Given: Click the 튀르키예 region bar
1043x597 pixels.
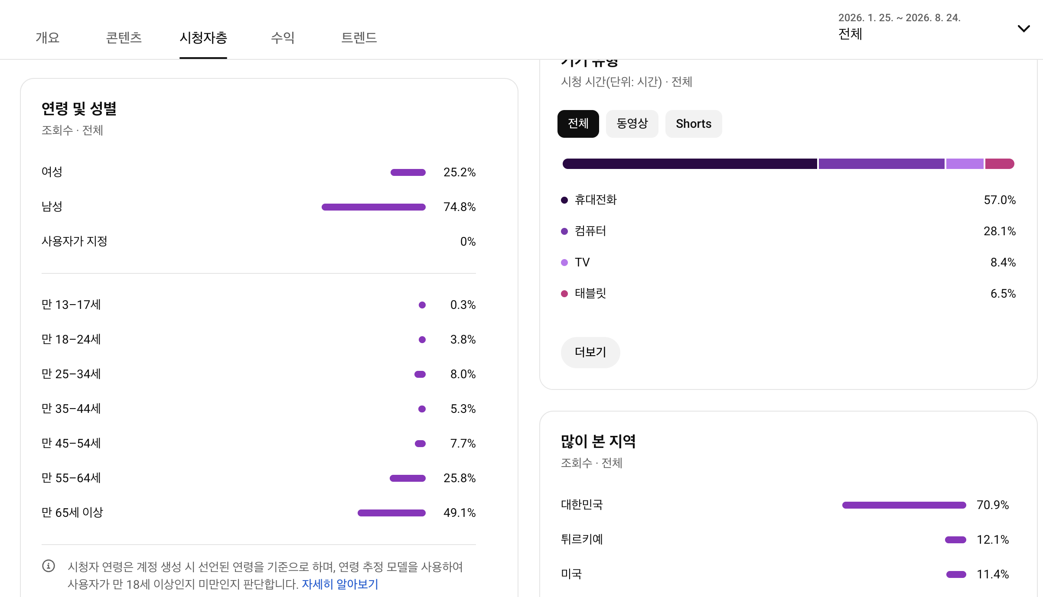Looking at the screenshot, I should tap(955, 540).
